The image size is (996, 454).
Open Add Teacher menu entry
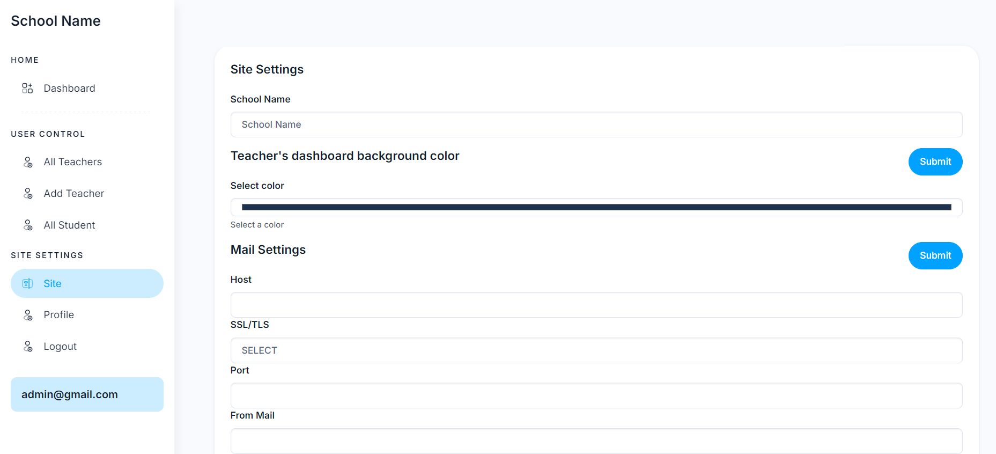[x=73, y=194]
